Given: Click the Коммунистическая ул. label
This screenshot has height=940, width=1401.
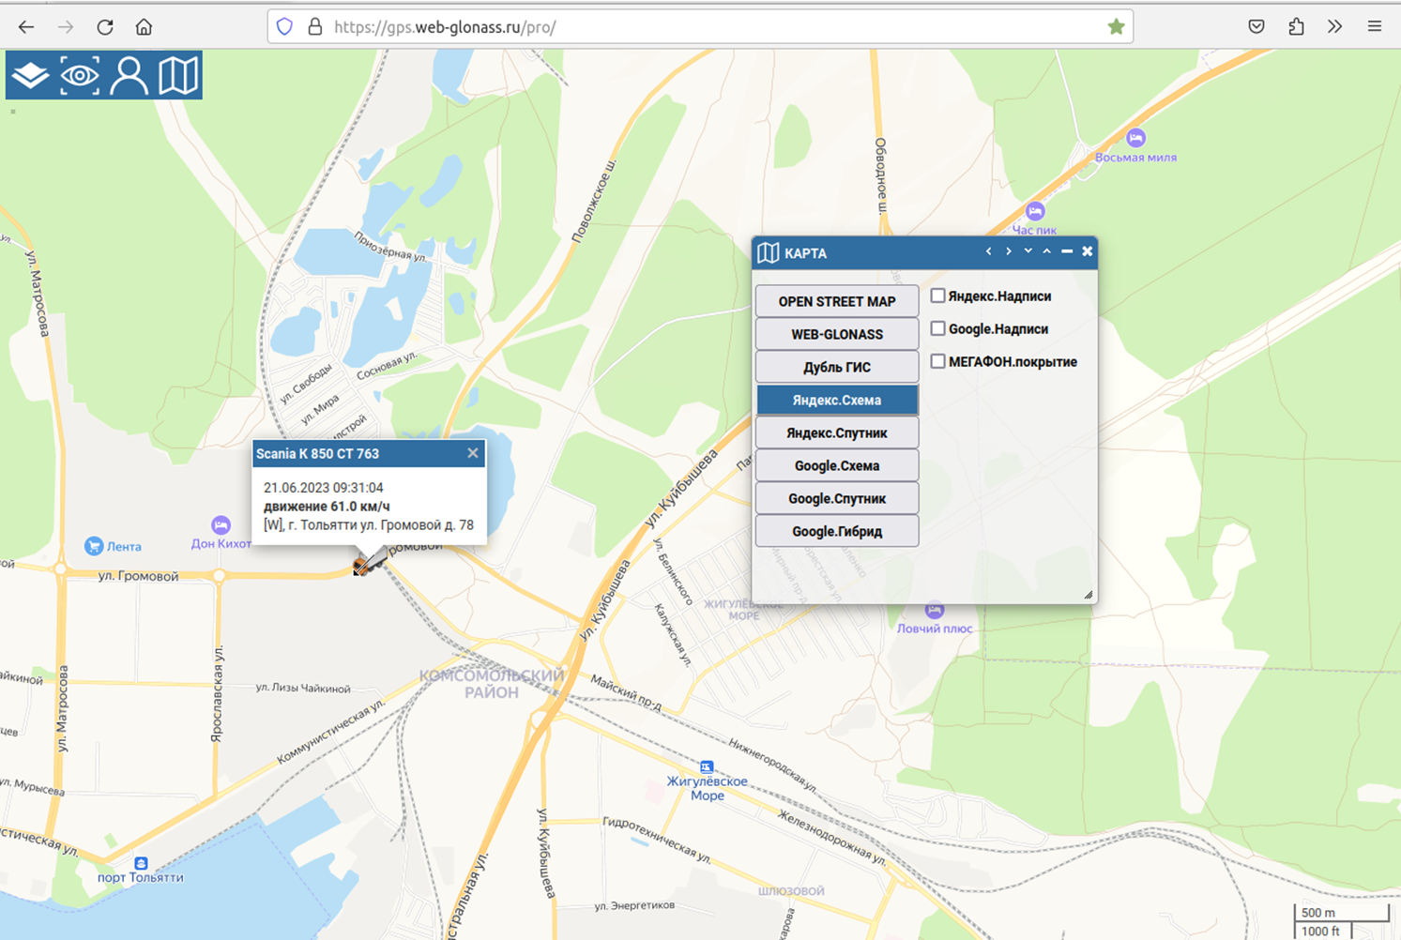Looking at the screenshot, I should [x=331, y=731].
